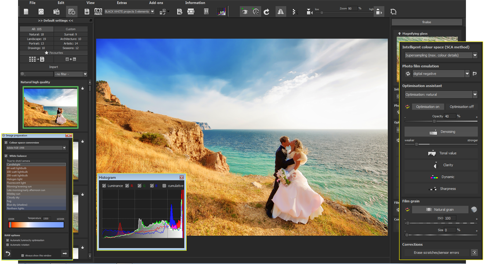Select the Sharpness optimisation tool
The height and width of the screenshot is (264, 484).
coord(441,189)
